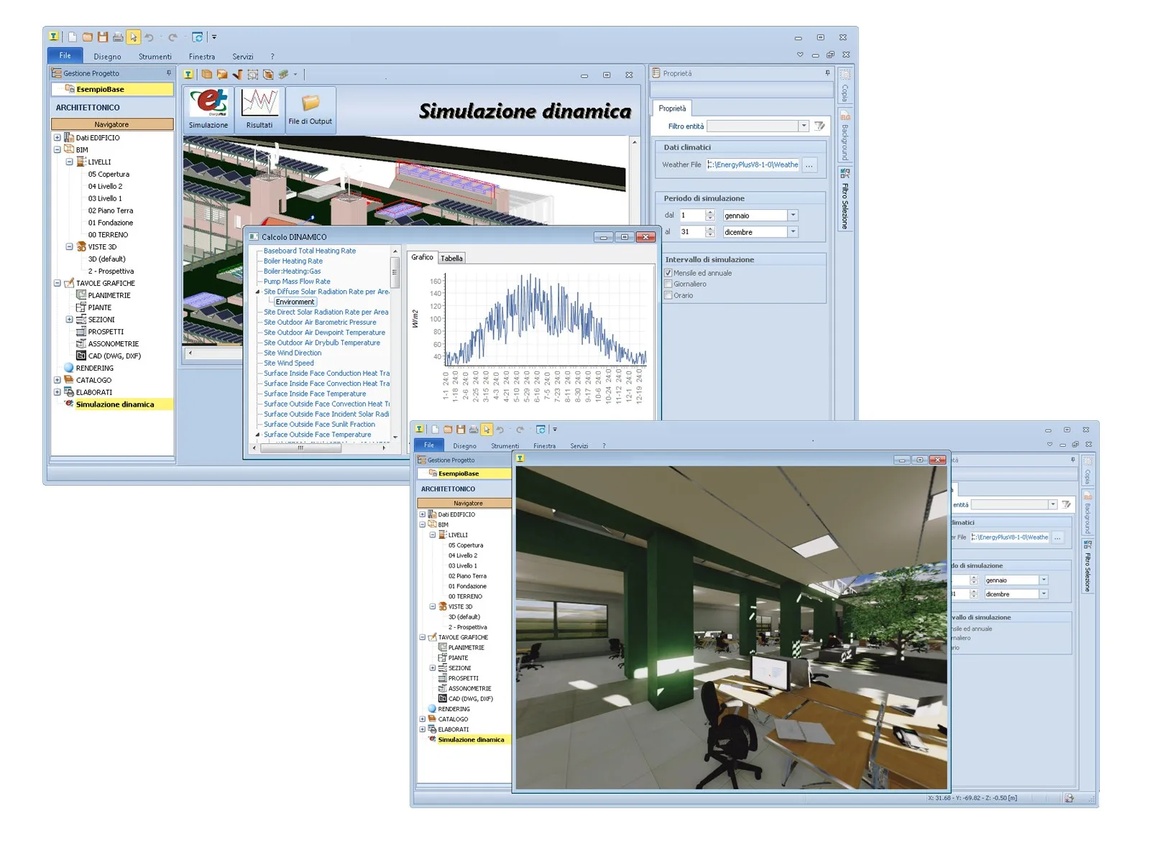Click the green block icon in viewport toolbar
Viewport: 1150px width, 862px height.
283,74
